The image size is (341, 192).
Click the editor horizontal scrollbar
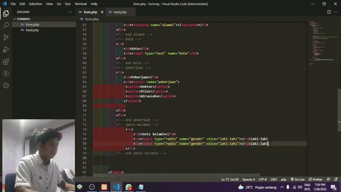tap(176, 175)
